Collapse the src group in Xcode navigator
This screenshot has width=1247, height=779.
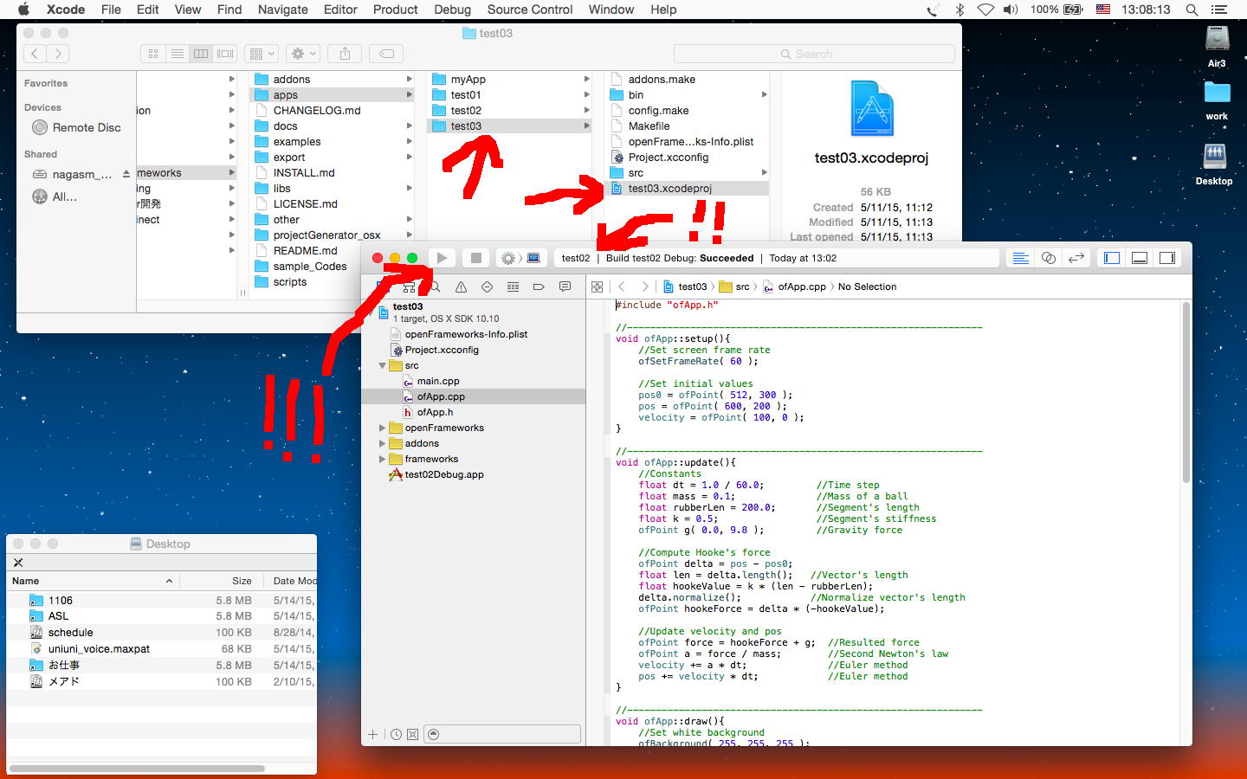point(382,365)
